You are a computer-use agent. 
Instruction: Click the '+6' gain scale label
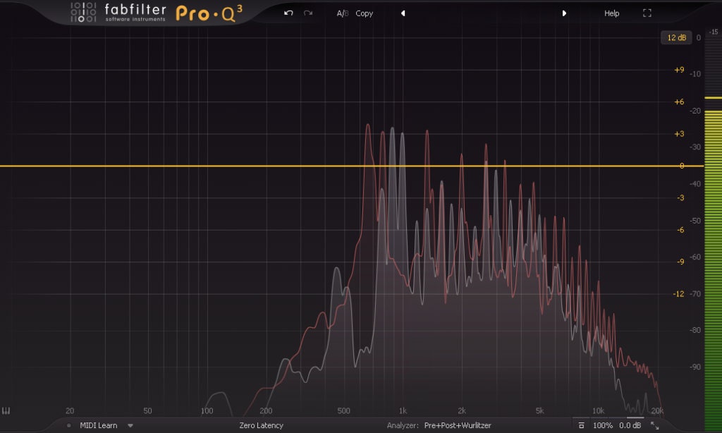(679, 102)
